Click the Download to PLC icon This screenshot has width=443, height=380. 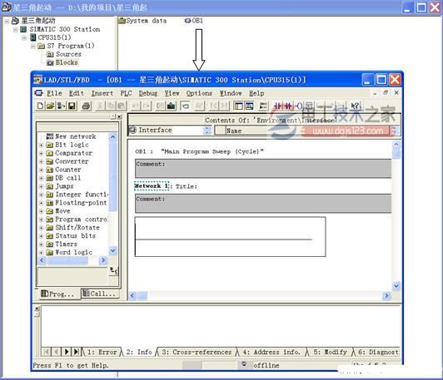pyautogui.click(x=171, y=106)
